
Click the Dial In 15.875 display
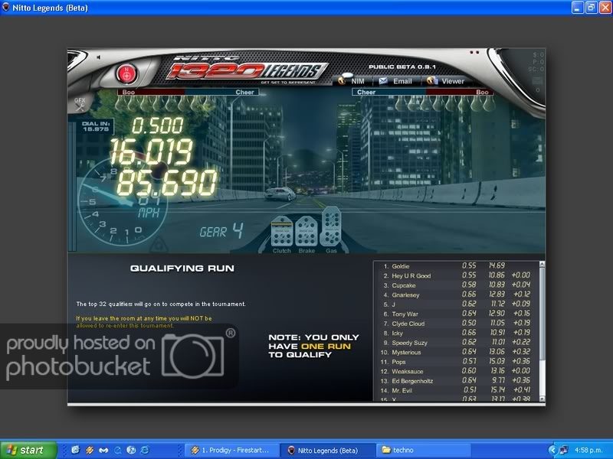[x=95, y=126]
